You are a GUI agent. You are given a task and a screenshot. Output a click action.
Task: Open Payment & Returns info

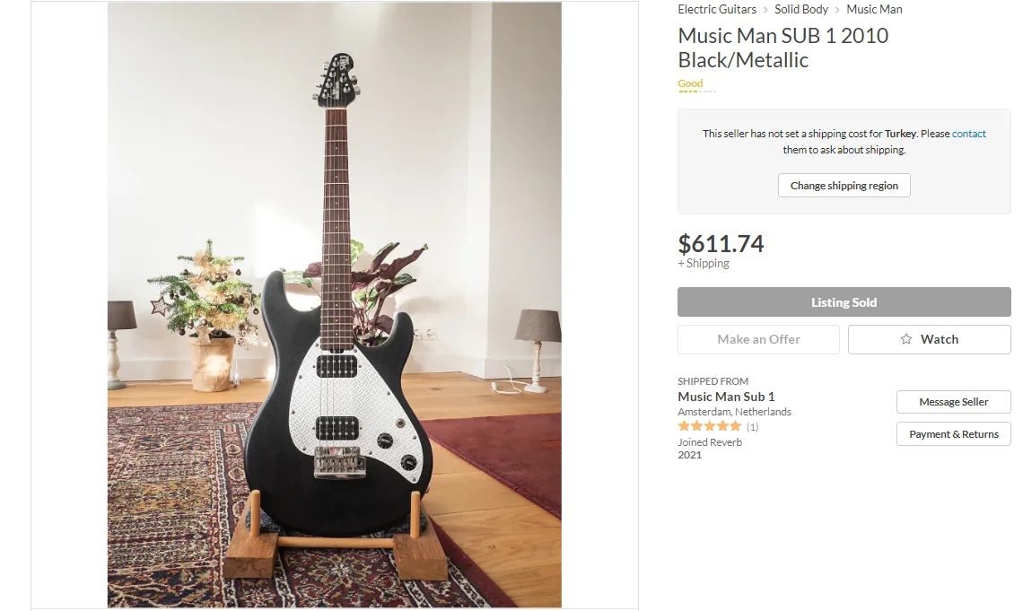point(953,434)
